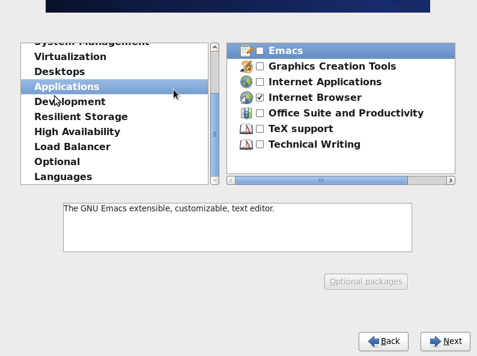Click the category list vertical scrollbar thumb
Screen dimensions: 477x356
point(214,134)
